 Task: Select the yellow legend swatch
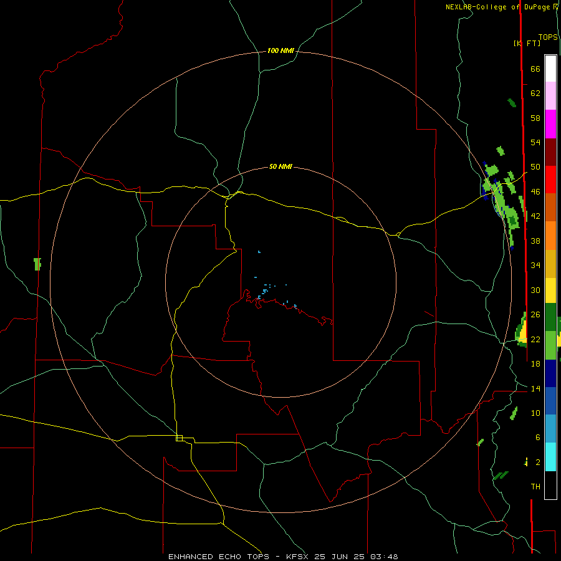pyautogui.click(x=550, y=290)
